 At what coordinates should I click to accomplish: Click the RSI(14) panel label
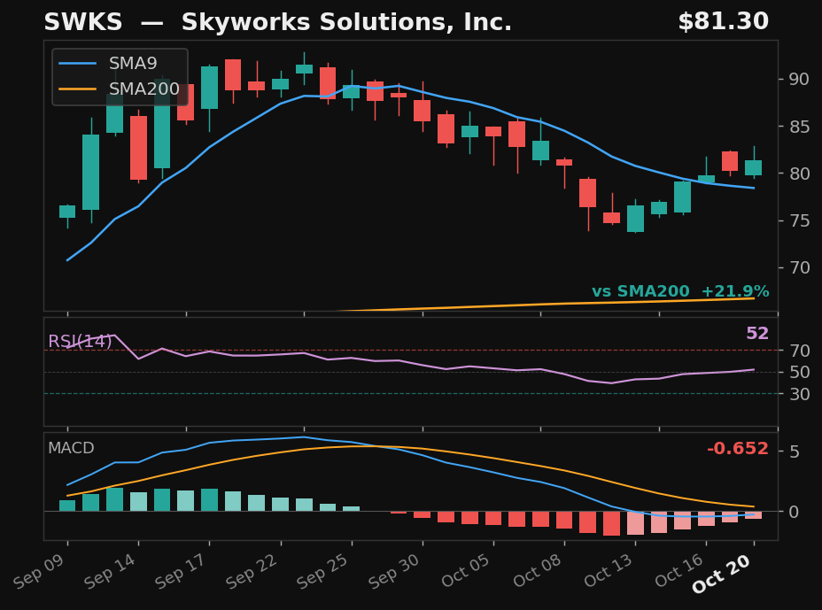pos(80,341)
